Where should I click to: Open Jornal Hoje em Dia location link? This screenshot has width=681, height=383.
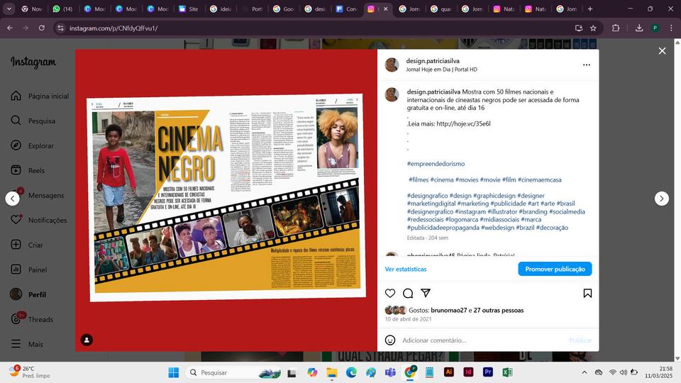441,70
